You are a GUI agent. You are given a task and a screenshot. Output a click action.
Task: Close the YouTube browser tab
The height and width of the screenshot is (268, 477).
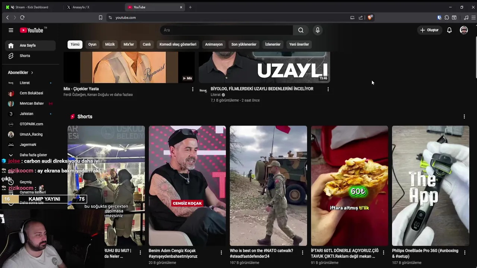(181, 7)
